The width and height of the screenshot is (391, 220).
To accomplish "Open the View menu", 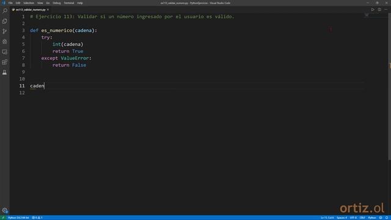I will point(40,3).
